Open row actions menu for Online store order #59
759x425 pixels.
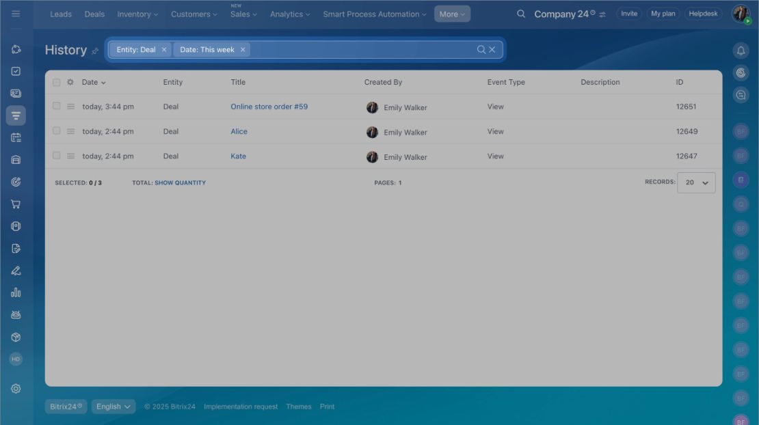pos(70,107)
